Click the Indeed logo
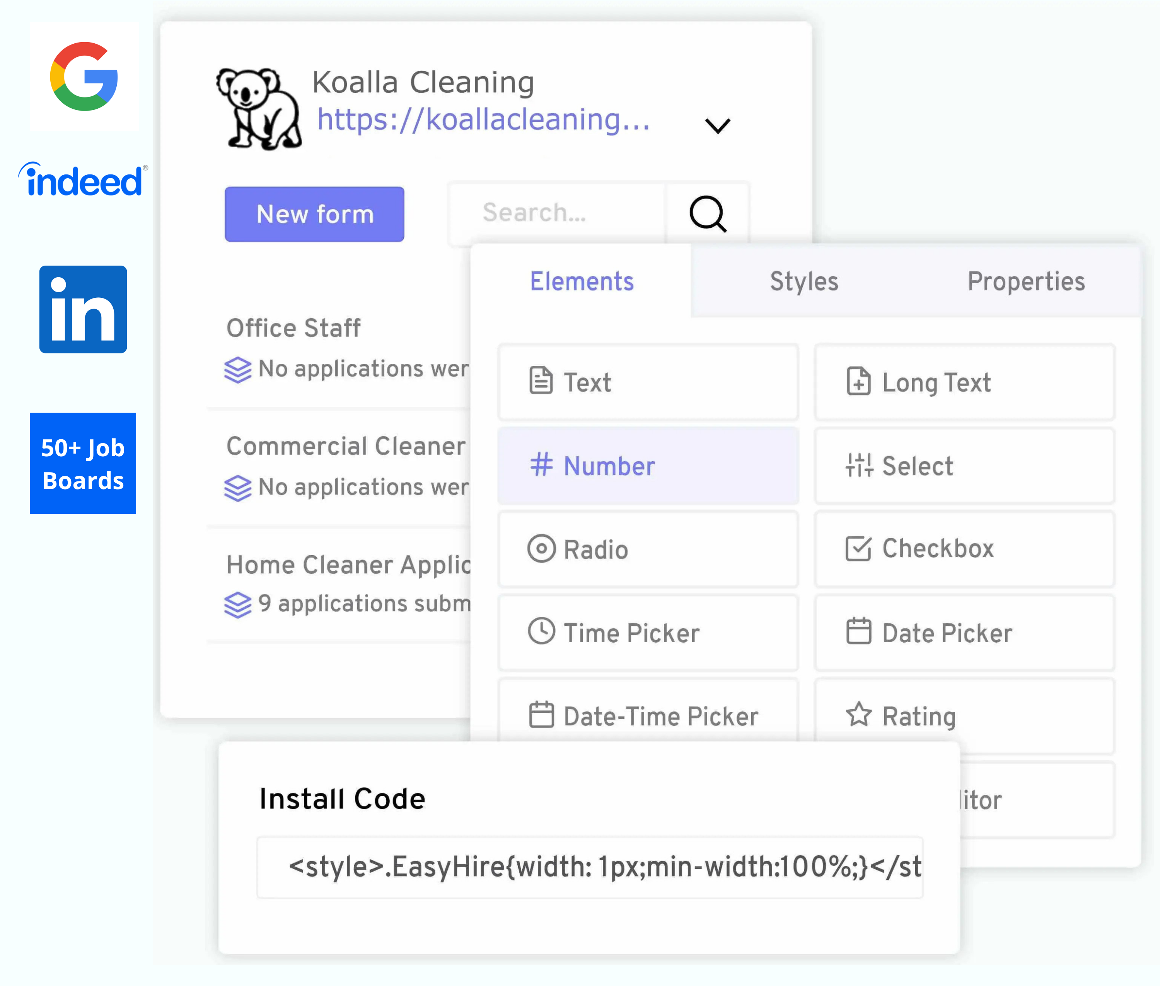Image resolution: width=1160 pixels, height=986 pixels. (x=83, y=180)
